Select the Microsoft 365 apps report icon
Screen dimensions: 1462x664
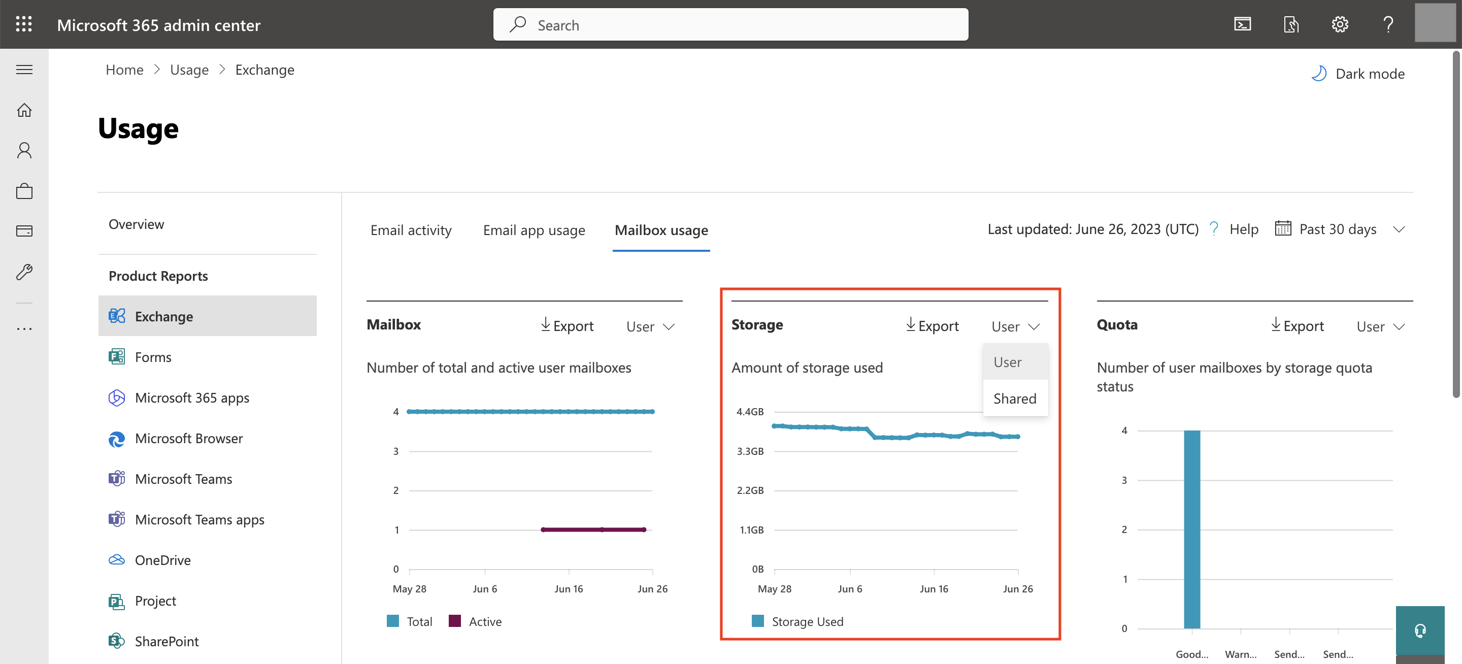[x=116, y=397]
